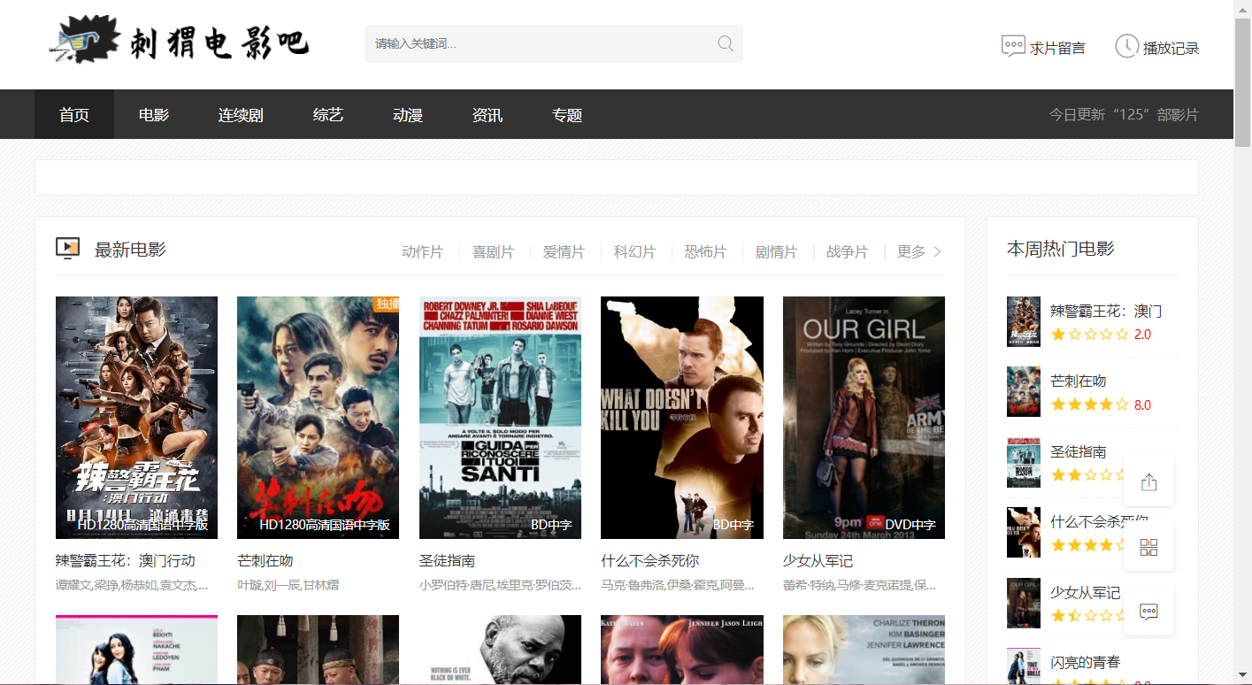Click sidebar title 闪亮的青春
Viewport: 1252px width, 685px height.
1086,663
